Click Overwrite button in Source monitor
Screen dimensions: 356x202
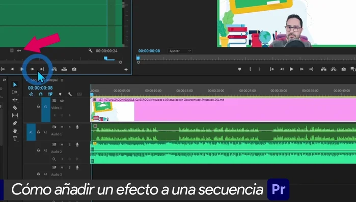pyautogui.click(x=64, y=69)
